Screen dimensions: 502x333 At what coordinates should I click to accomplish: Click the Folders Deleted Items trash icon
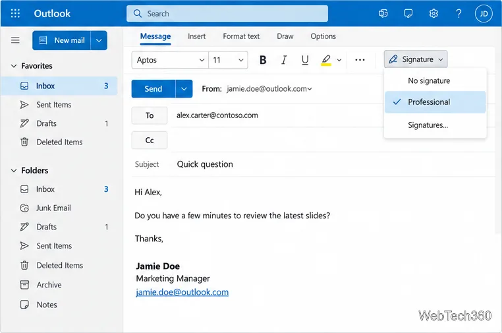[24, 265]
